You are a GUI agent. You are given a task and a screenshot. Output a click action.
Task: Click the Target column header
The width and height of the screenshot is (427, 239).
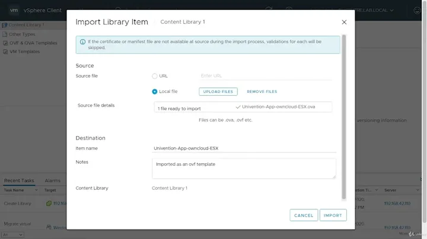pos(50,190)
